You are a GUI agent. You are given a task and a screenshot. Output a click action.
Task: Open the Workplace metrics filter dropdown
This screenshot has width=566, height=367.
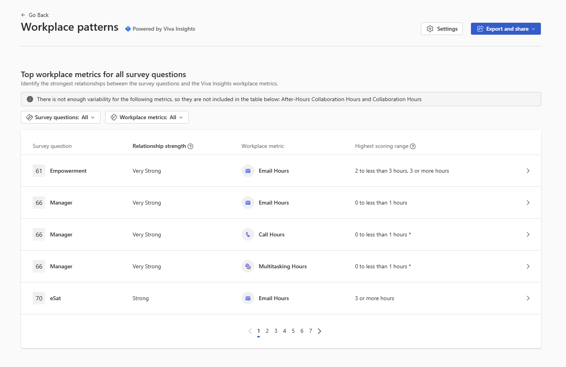click(147, 117)
